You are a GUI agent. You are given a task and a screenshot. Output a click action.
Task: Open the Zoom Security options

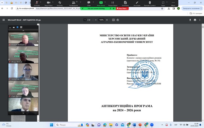tap(60, 3)
